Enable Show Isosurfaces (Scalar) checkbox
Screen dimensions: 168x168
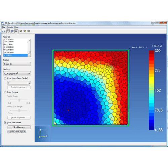[5, 78]
